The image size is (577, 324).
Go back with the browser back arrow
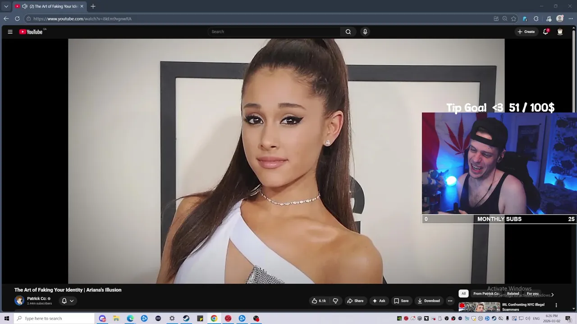click(6, 19)
